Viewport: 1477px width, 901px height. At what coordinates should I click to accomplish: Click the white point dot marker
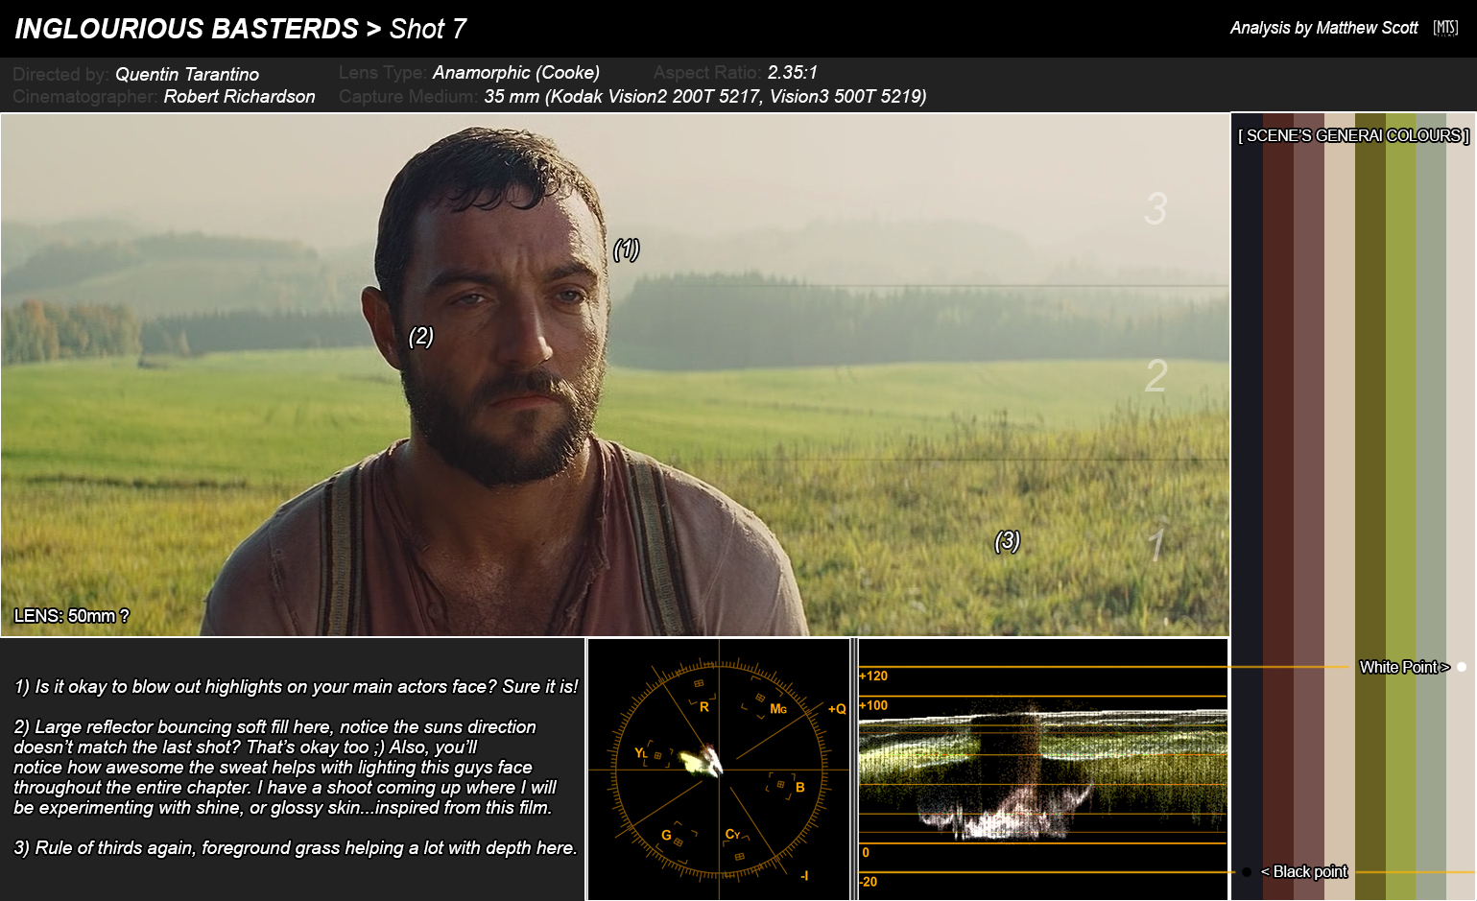pos(1462,667)
